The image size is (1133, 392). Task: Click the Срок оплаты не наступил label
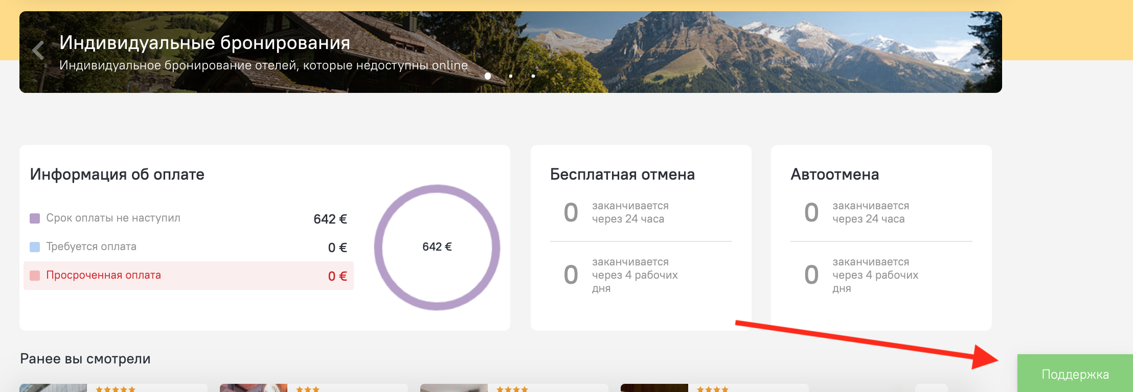(x=113, y=218)
